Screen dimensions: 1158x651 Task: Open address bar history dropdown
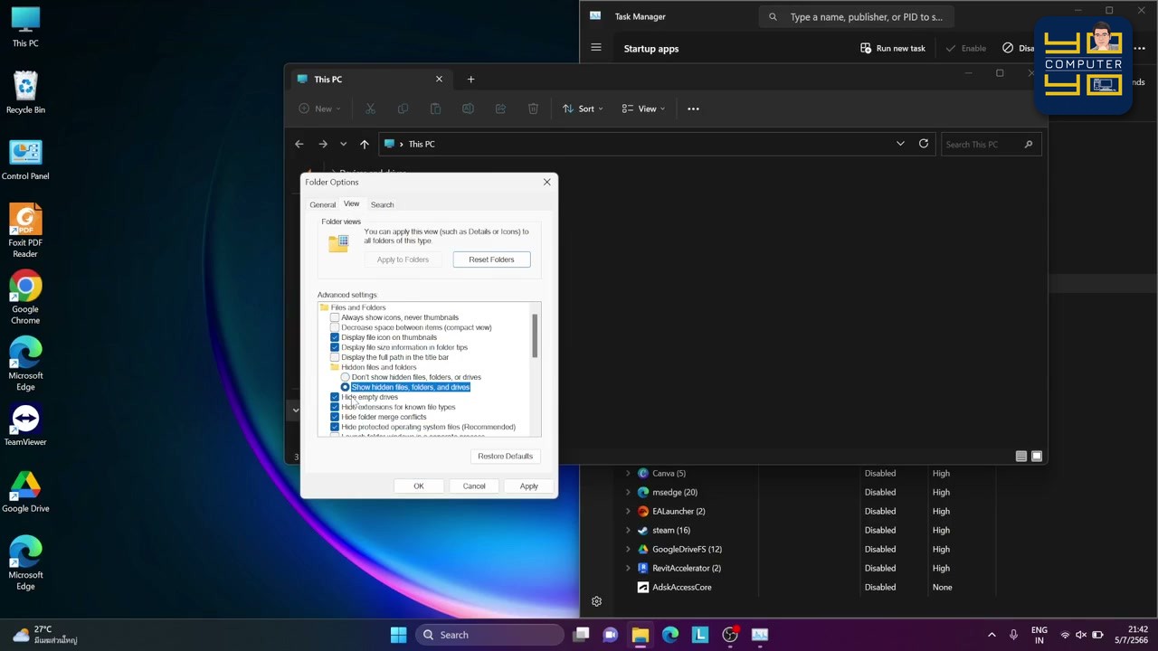(x=900, y=144)
